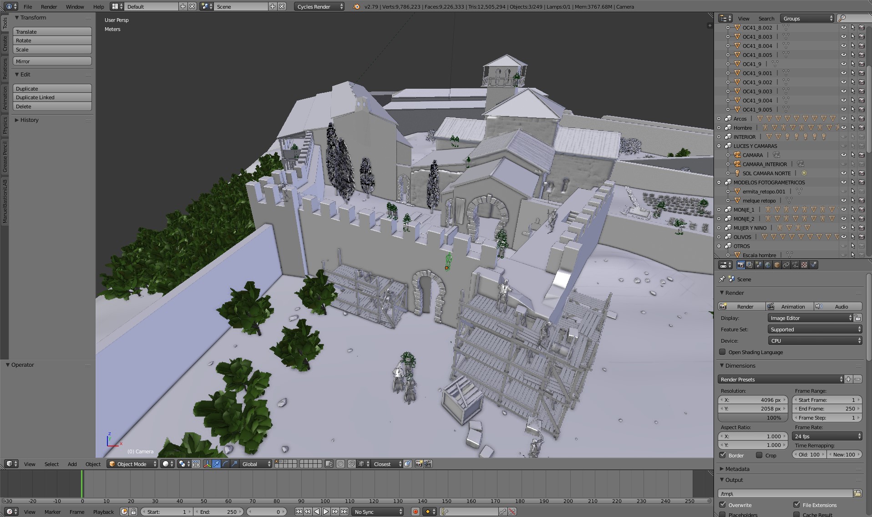Toggle proportional editing in the 3D viewport header
872x517 pixels.
(340, 464)
